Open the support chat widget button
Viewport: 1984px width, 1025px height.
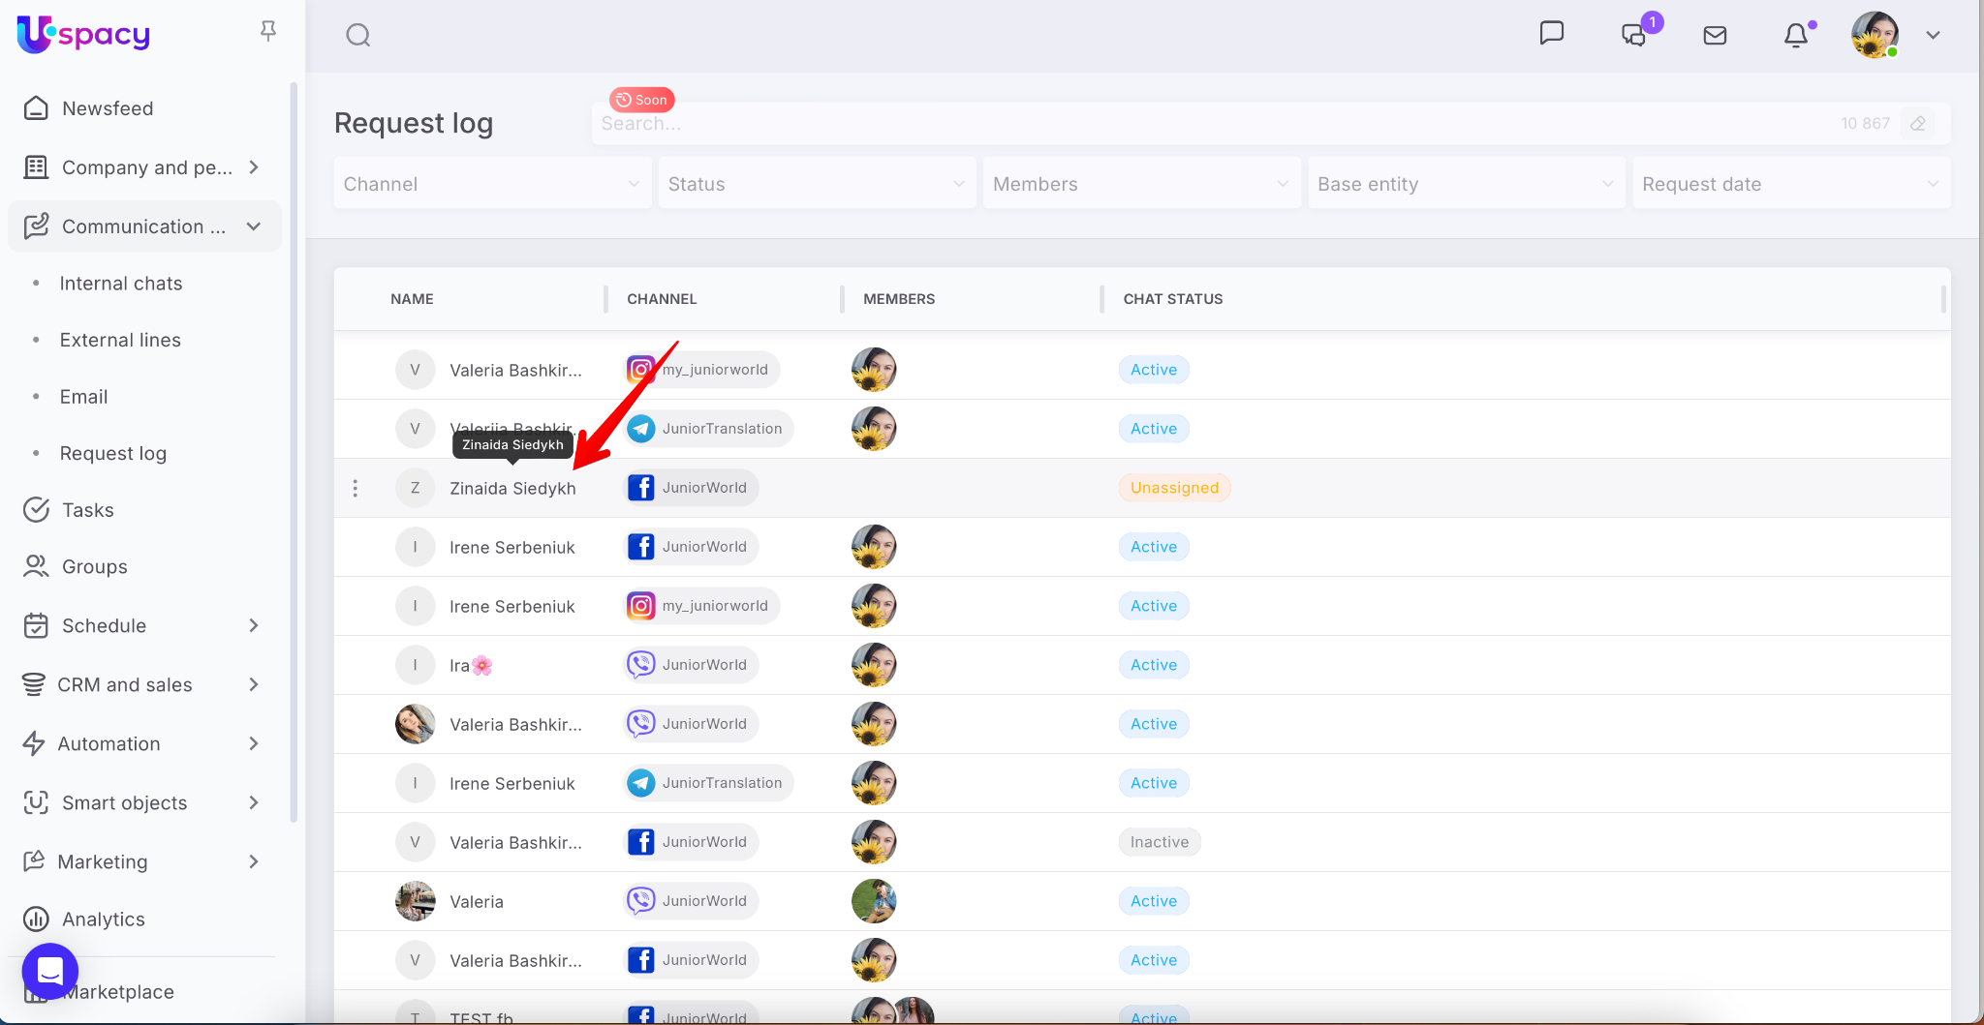coord(50,971)
